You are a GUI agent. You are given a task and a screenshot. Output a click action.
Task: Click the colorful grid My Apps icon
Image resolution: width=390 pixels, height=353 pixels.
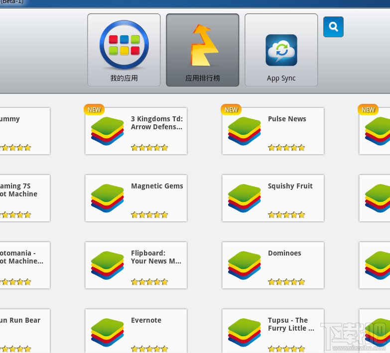point(124,44)
